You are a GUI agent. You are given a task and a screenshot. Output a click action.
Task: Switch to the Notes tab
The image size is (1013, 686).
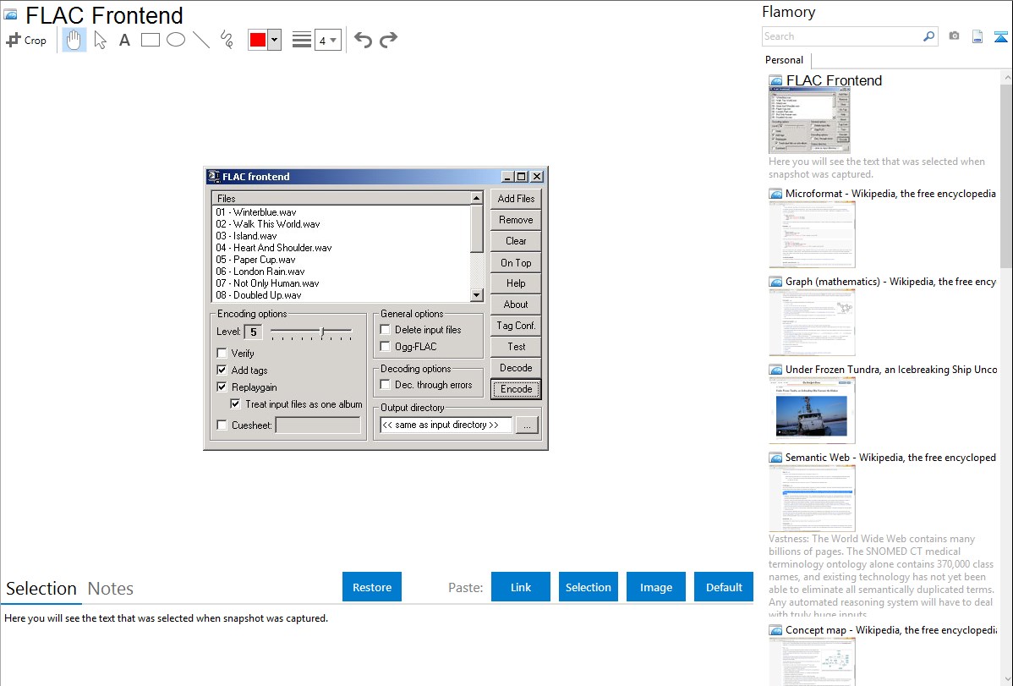111,589
